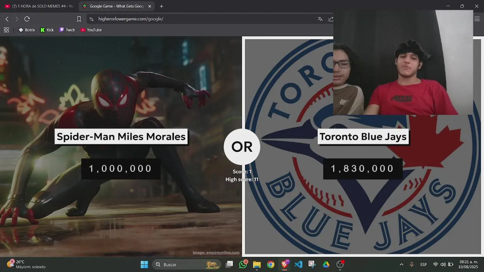Go back using the browser back arrow
The image size is (484, 272).
coord(7,19)
